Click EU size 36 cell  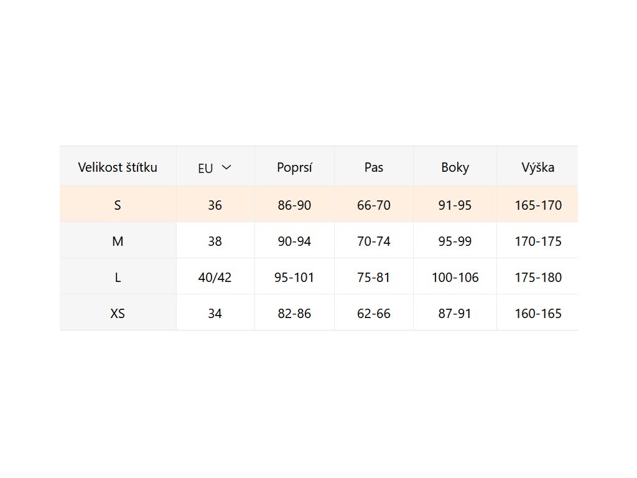click(215, 205)
